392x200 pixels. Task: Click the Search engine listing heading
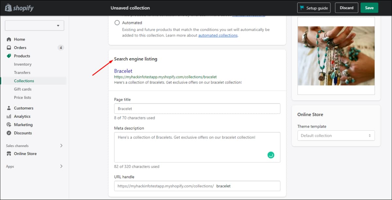[x=136, y=59]
